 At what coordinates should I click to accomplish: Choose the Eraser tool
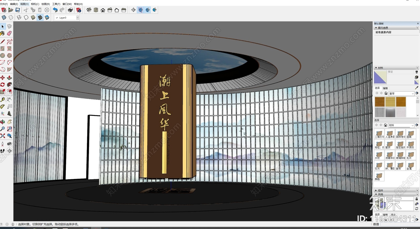tap(9, 33)
